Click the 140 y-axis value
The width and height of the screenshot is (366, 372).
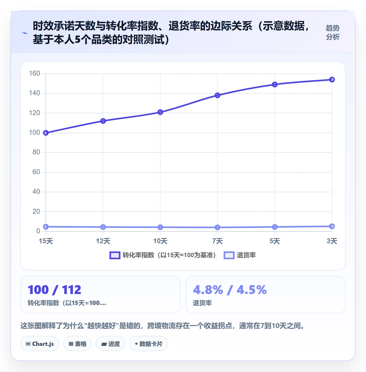[35, 93]
